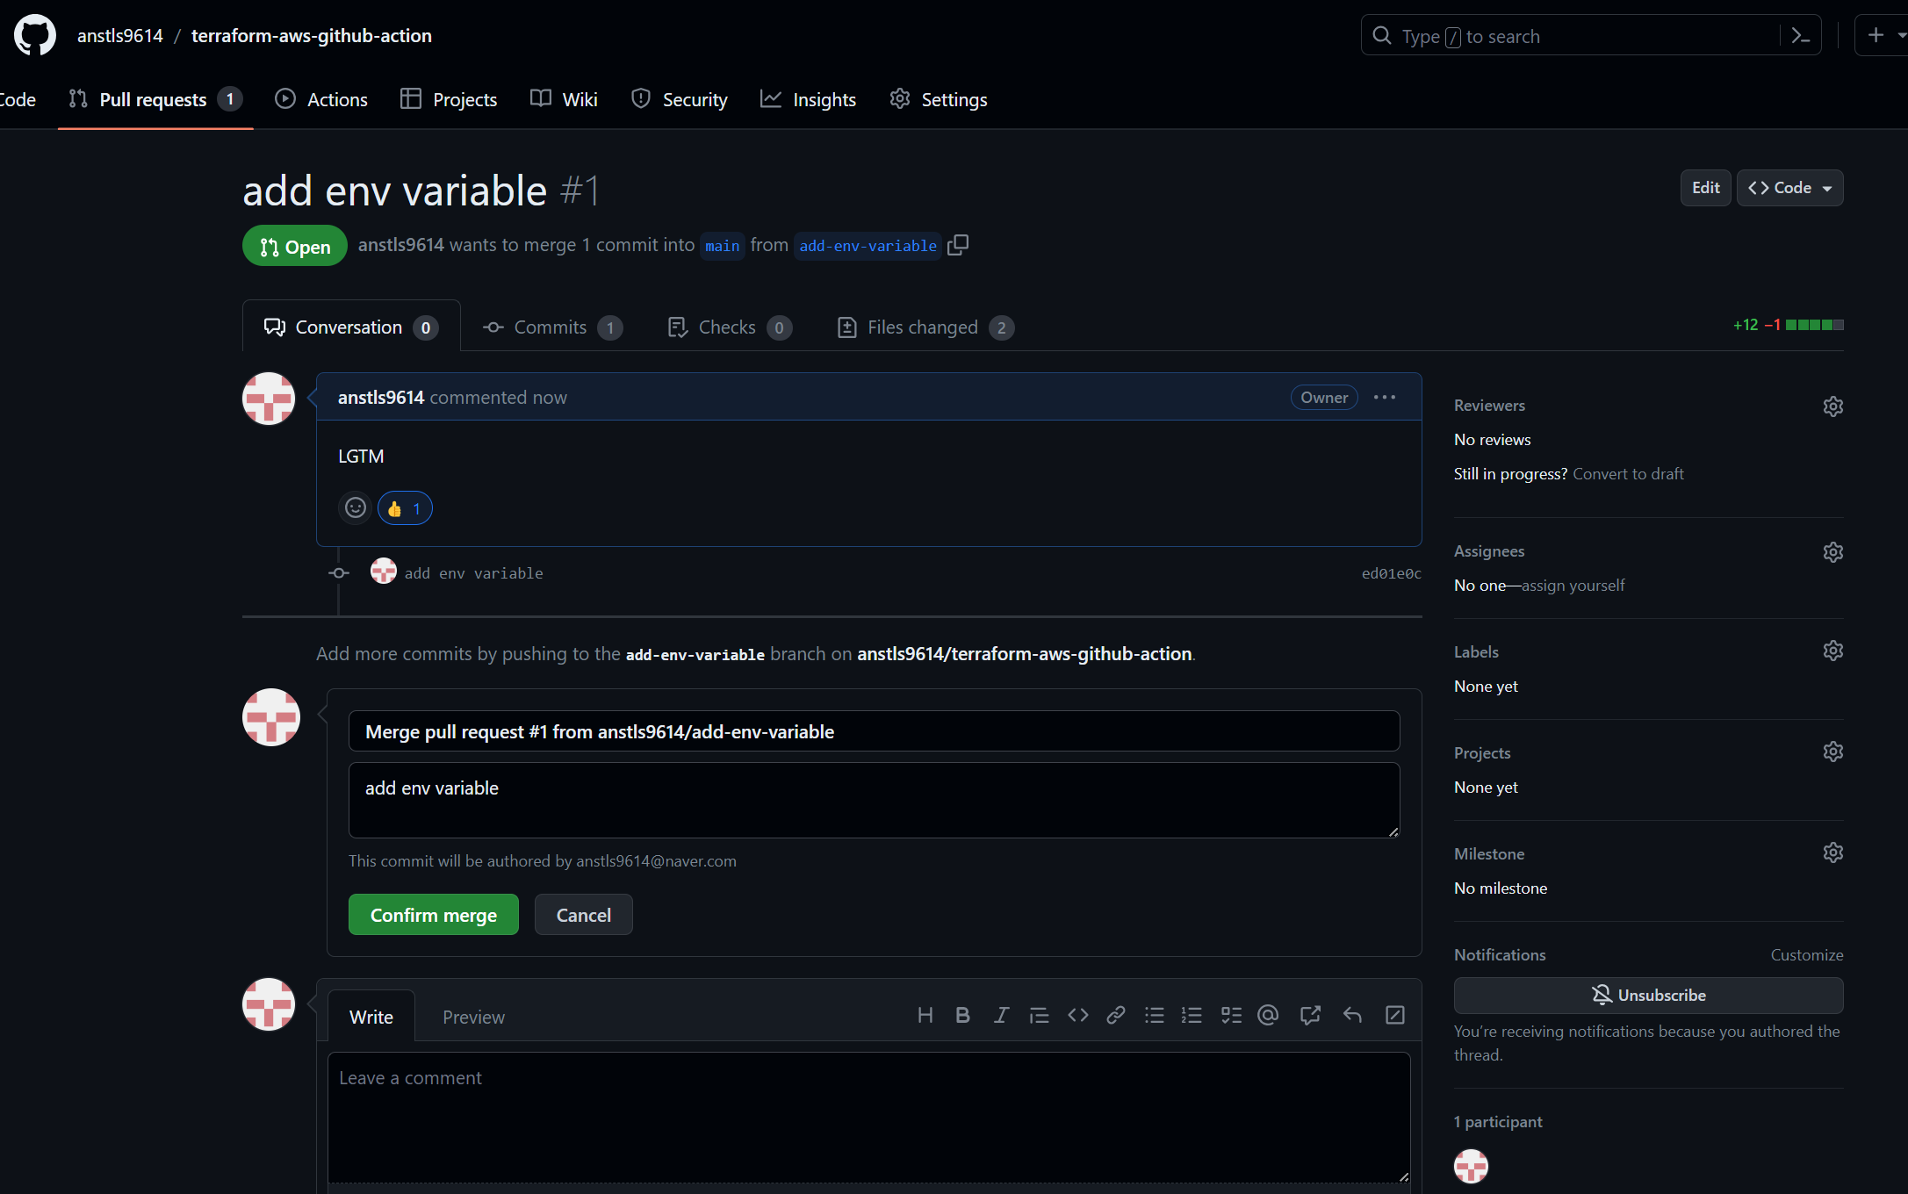Open the add reaction smiley picker

click(x=355, y=508)
